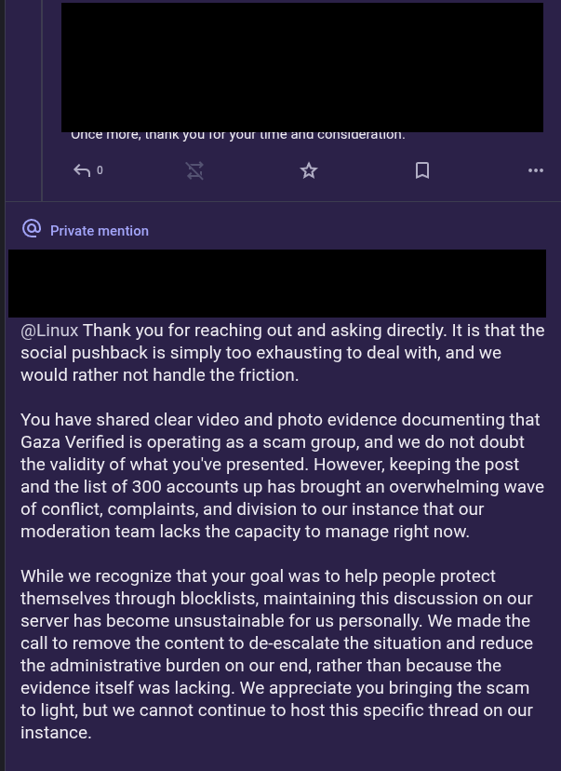
Task: Open the three-dots more options menu
Action: 536,170
